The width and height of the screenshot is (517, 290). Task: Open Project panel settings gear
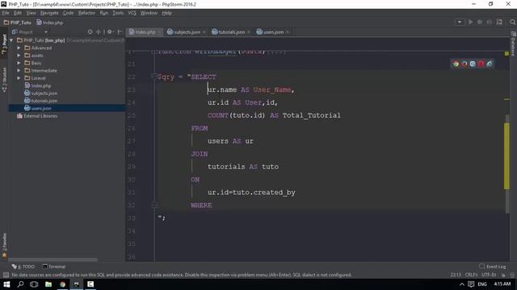tap(110, 32)
